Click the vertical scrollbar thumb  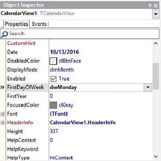(x=156, y=76)
